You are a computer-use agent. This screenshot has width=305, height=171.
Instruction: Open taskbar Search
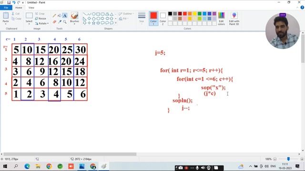pyautogui.click(x=16, y=166)
